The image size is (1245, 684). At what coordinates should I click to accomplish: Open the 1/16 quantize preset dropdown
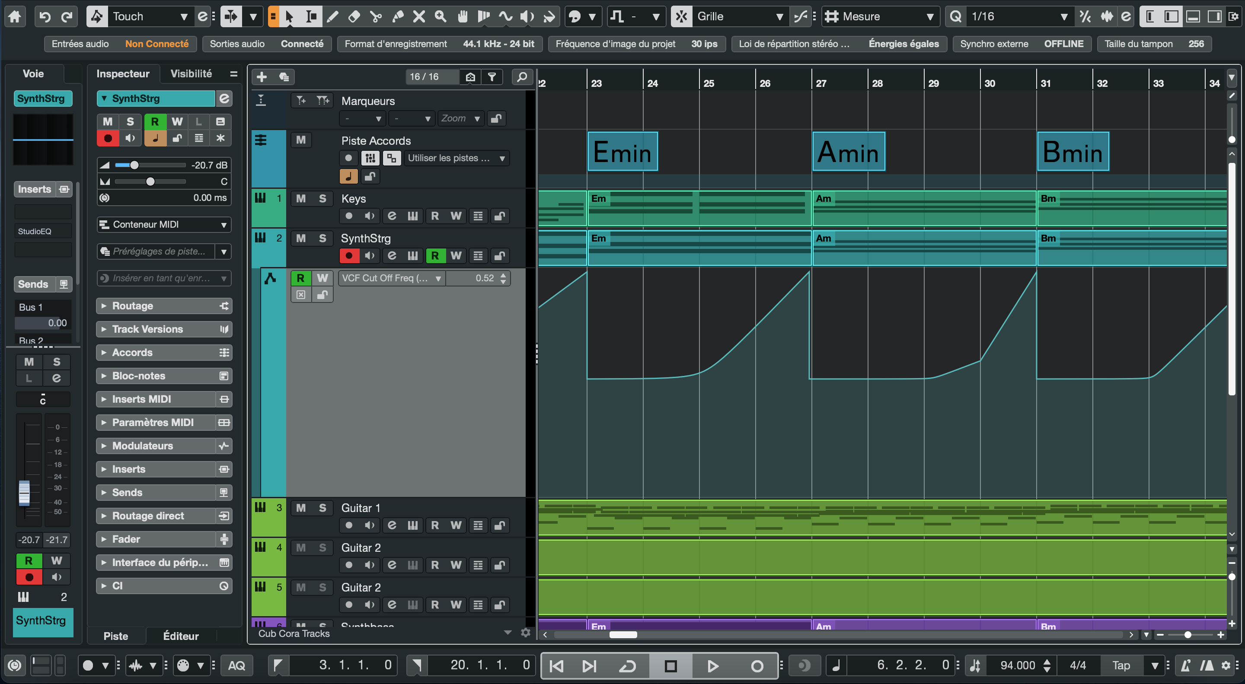point(1019,16)
